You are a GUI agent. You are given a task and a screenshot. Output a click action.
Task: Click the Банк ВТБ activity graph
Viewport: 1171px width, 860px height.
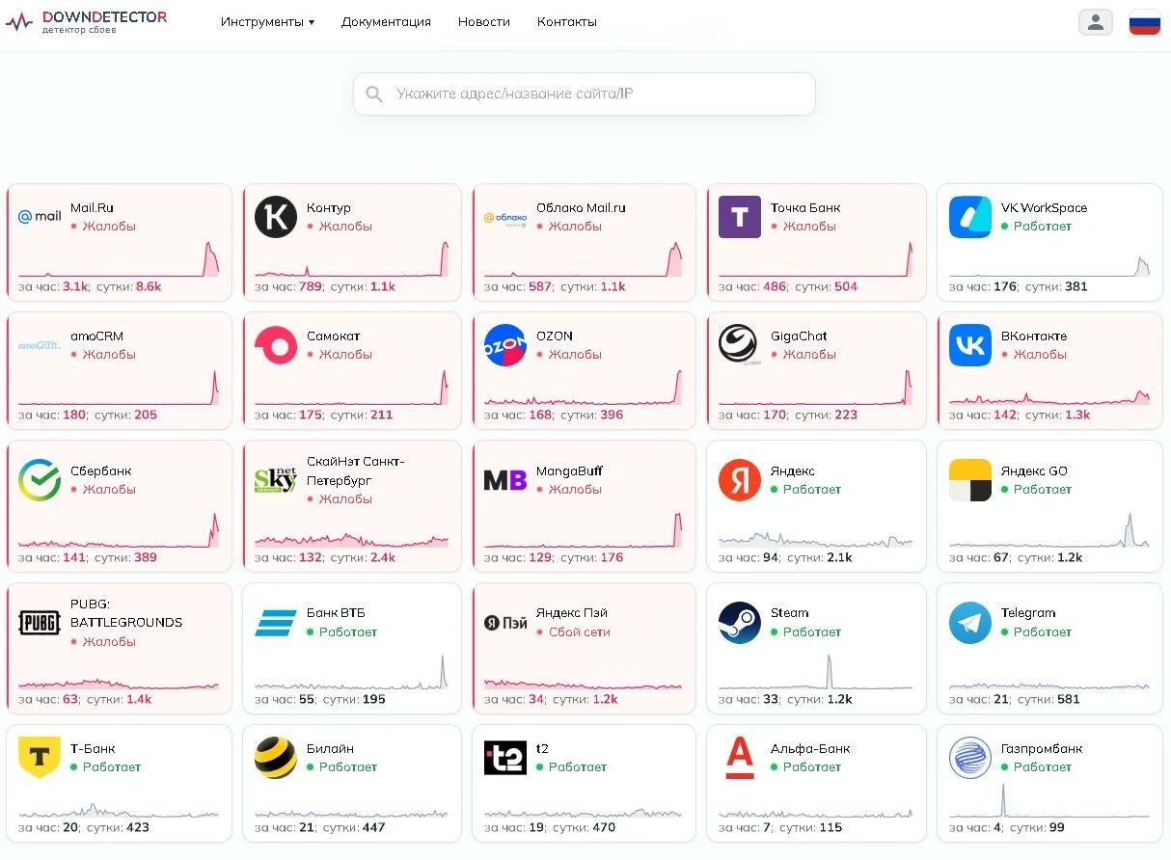point(351,671)
